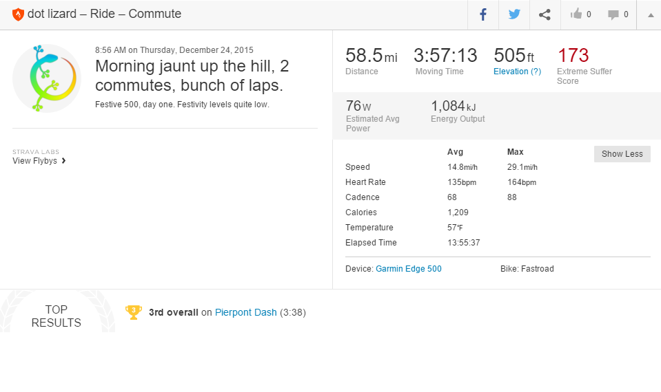Viewport: 661px width, 392px height.
Task: Click the Top Results badge
Action: click(57, 316)
